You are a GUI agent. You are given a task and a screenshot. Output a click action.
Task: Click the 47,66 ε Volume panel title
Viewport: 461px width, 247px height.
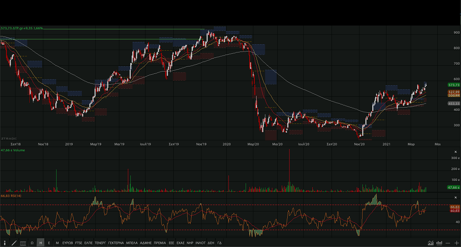coord(13,150)
